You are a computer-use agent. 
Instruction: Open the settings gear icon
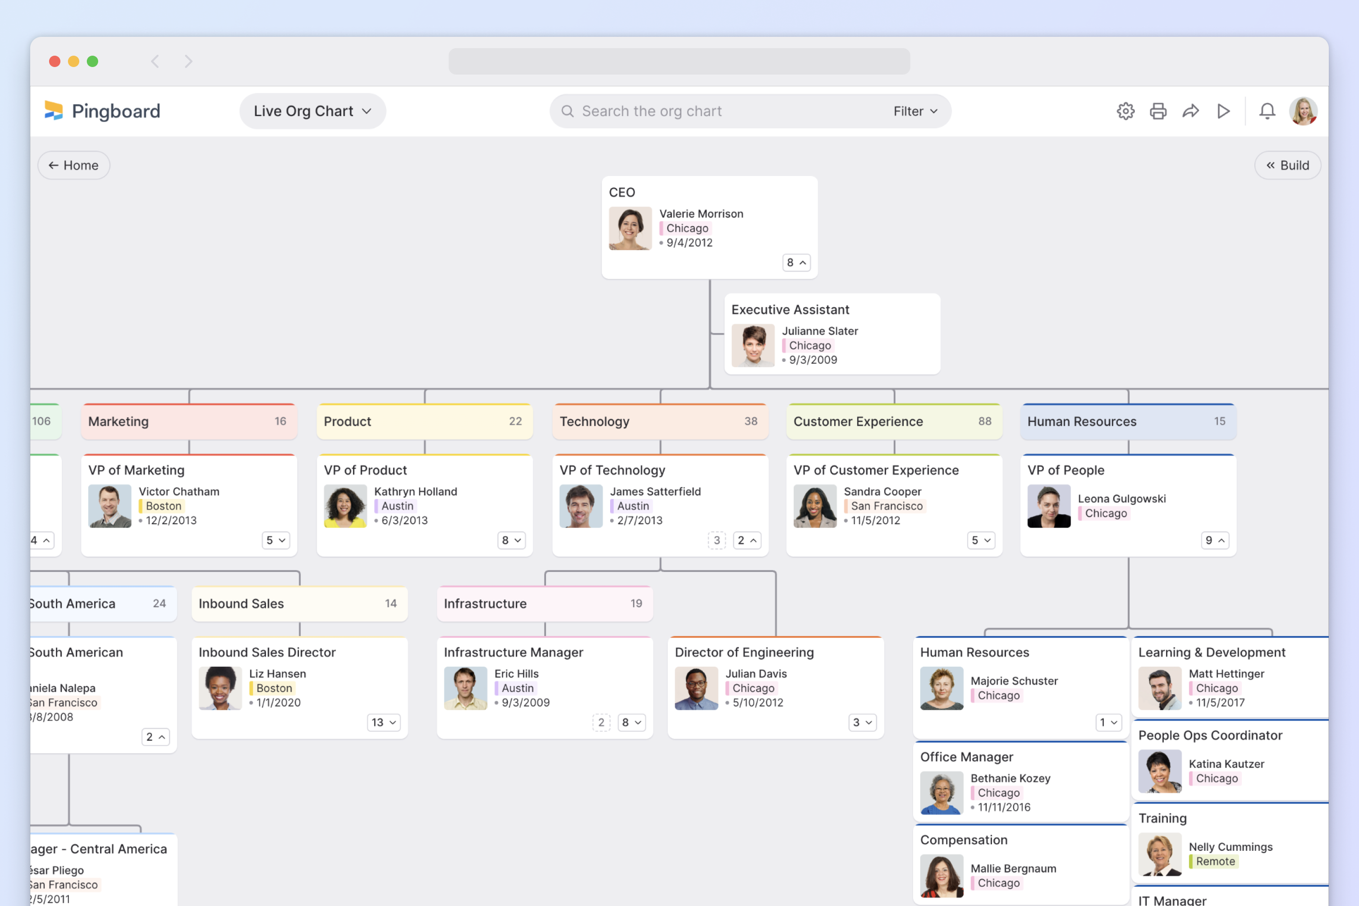[1125, 111]
